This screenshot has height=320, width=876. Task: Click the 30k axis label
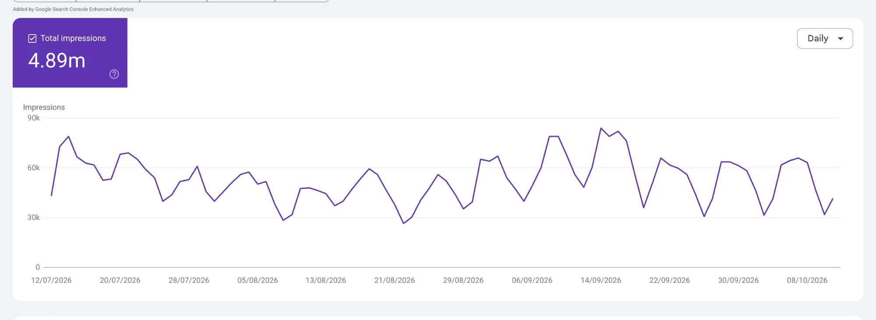[34, 218]
